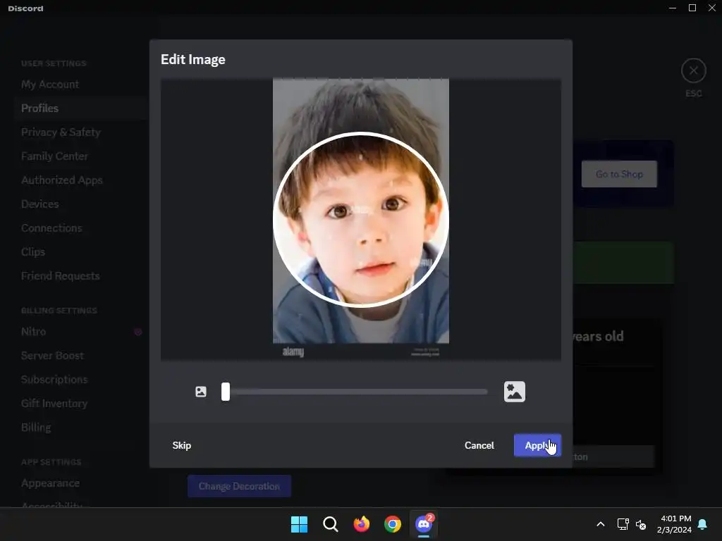This screenshot has height=541, width=722.
Task: Click the Go to Shop button
Action: pos(619,174)
